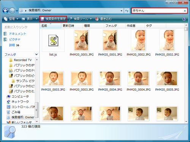Clear the search box with X
This screenshot has width=190, height=142.
[x=185, y=11]
